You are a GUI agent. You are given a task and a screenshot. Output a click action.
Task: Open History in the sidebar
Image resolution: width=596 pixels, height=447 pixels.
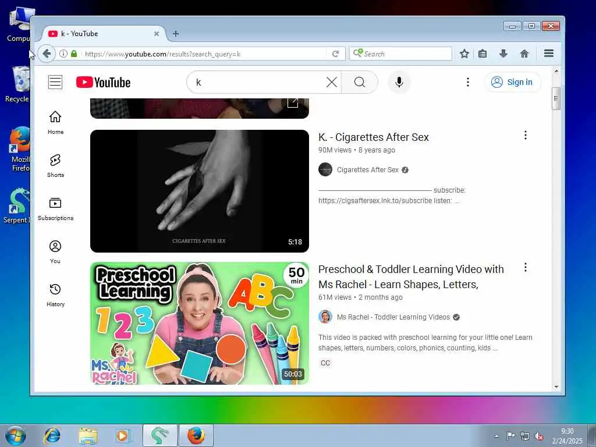point(55,295)
